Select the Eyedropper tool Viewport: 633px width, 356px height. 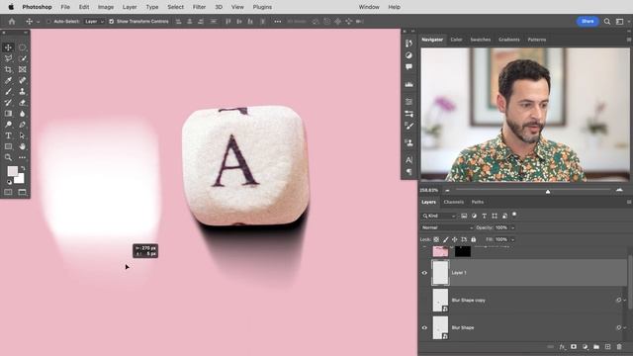8,80
